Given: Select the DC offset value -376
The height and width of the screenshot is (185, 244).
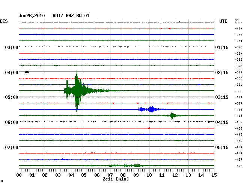Looking at the screenshot, I should 238,47.
